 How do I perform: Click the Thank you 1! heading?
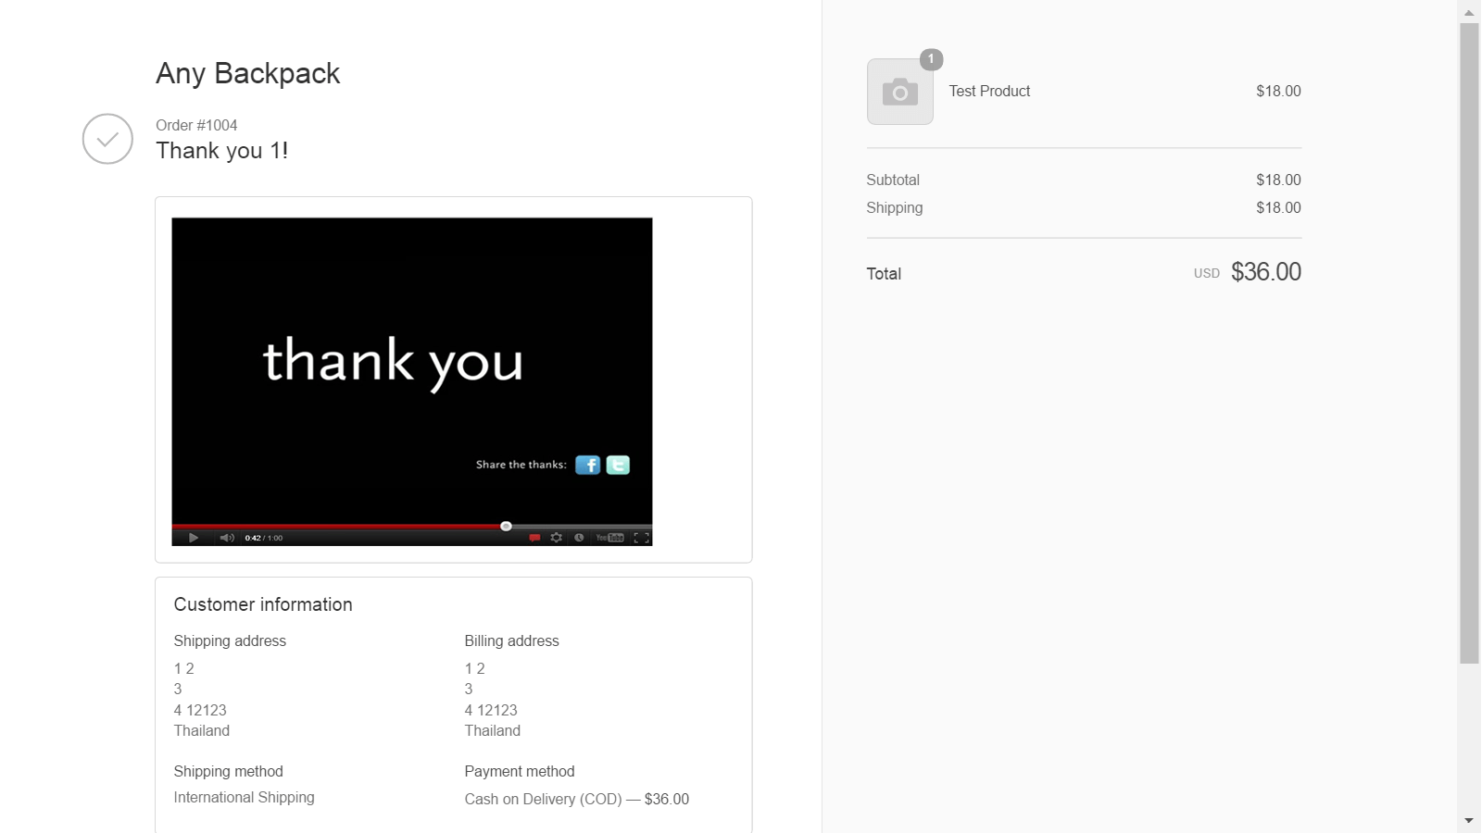tap(222, 151)
